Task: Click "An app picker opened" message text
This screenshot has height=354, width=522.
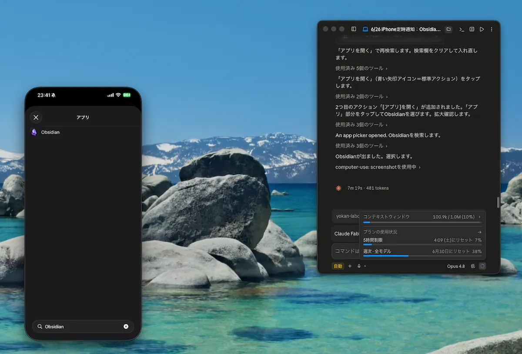Action: 361,135
